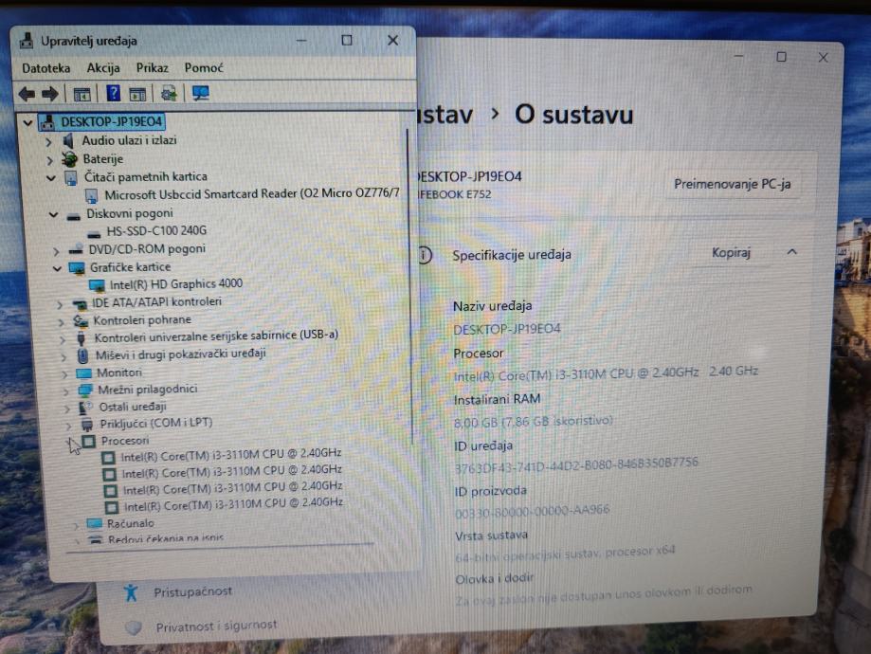
Task: Click the shield icon beside Privatnost i sigurnost
Action: point(134,627)
